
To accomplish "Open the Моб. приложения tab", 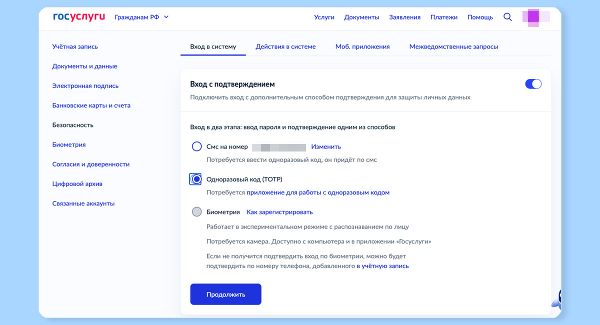I will [362, 46].
